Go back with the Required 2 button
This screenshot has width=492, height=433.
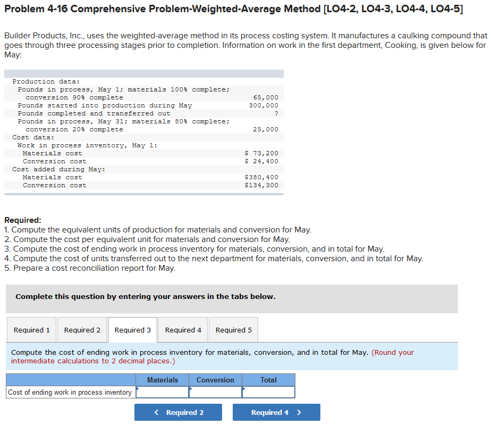coord(178,412)
